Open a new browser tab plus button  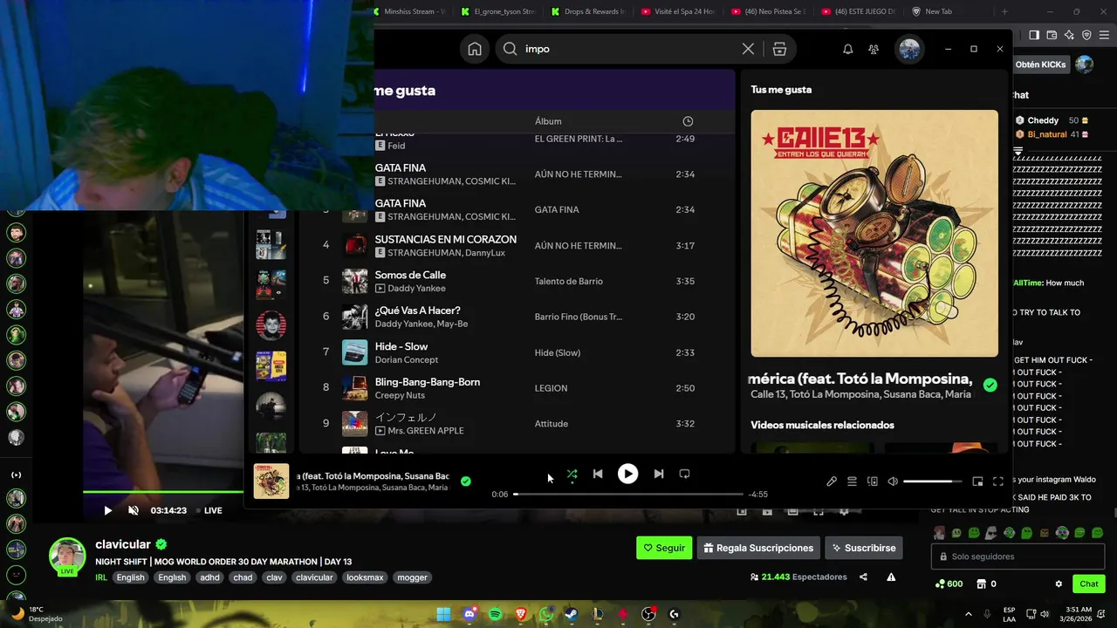(x=1004, y=11)
